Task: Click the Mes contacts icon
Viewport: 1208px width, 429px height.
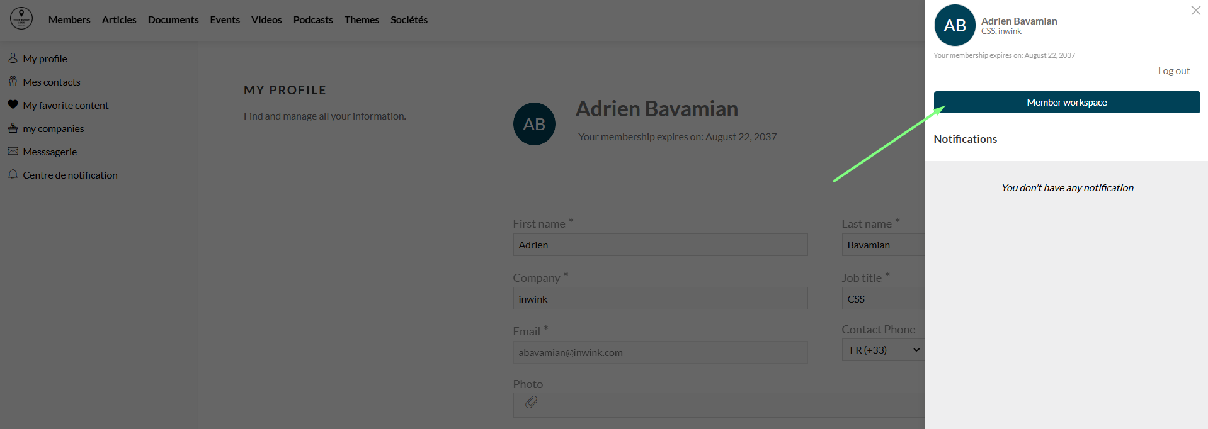Action: [13, 81]
